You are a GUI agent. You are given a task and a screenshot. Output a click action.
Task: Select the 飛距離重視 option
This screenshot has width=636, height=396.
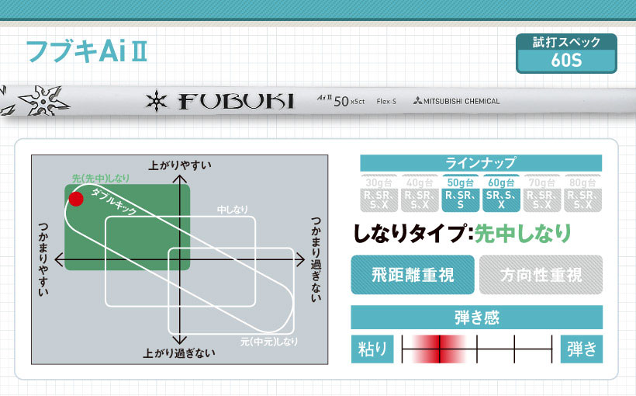(x=412, y=275)
